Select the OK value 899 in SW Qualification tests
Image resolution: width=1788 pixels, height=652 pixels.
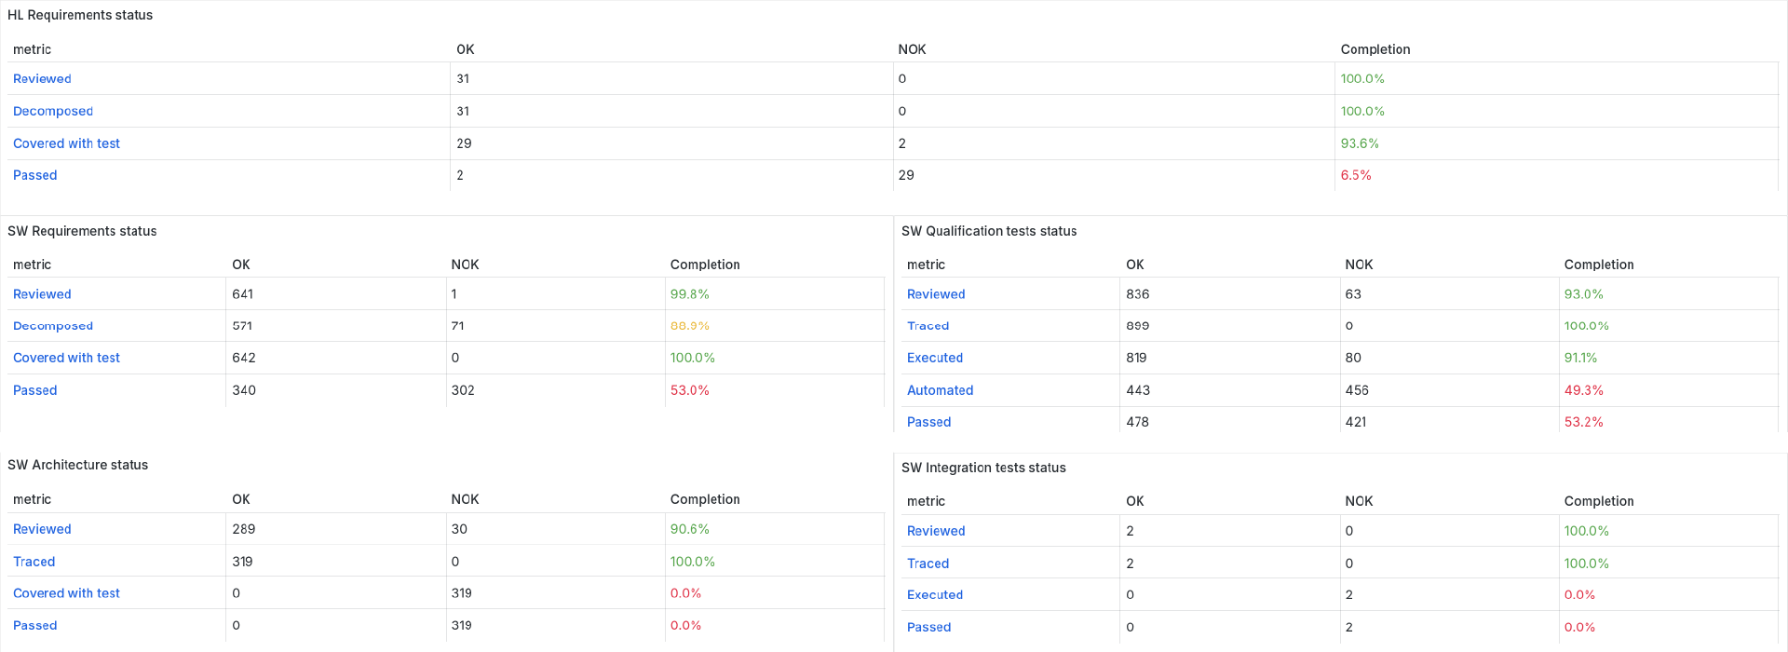[1138, 326]
